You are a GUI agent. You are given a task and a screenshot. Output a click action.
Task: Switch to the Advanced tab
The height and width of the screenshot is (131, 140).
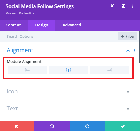pos(72,25)
